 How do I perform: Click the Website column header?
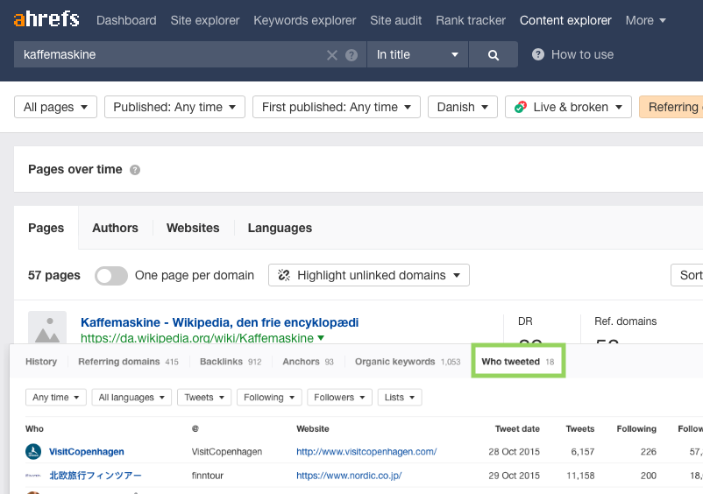pyautogui.click(x=313, y=428)
